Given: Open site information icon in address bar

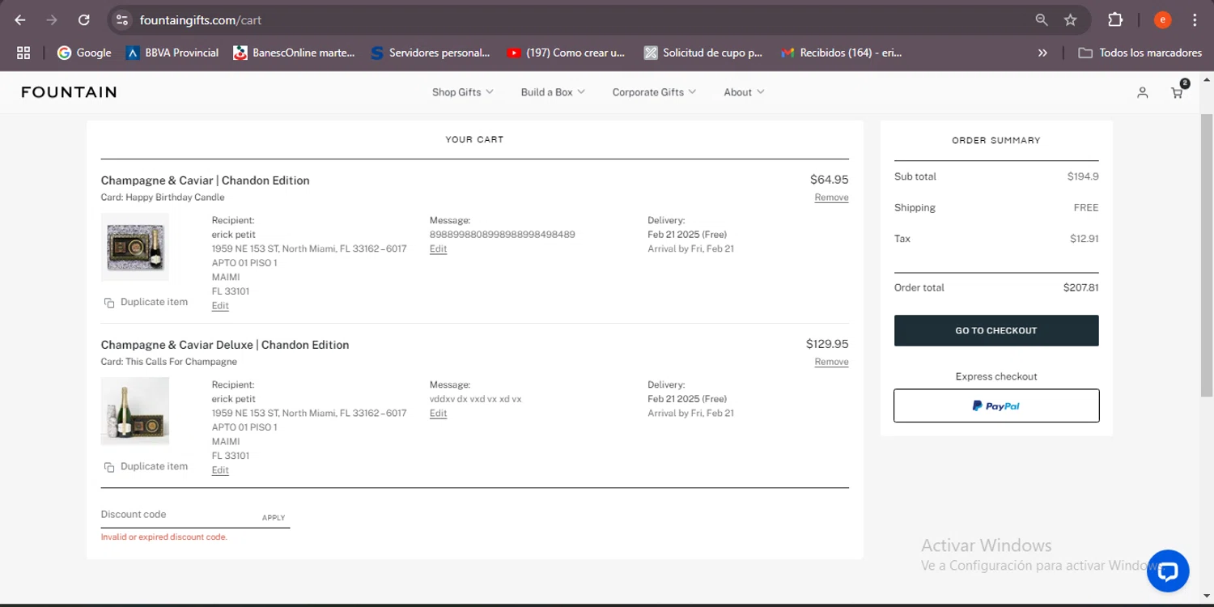Looking at the screenshot, I should 122,20.
